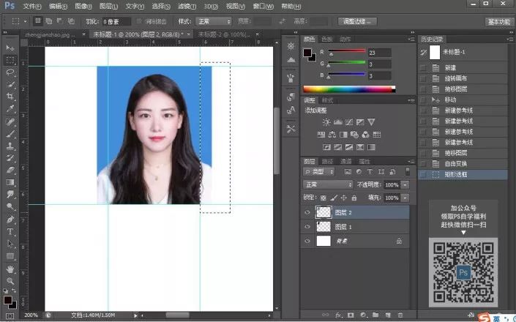Open the Tool Presets wrench icon

291,129
